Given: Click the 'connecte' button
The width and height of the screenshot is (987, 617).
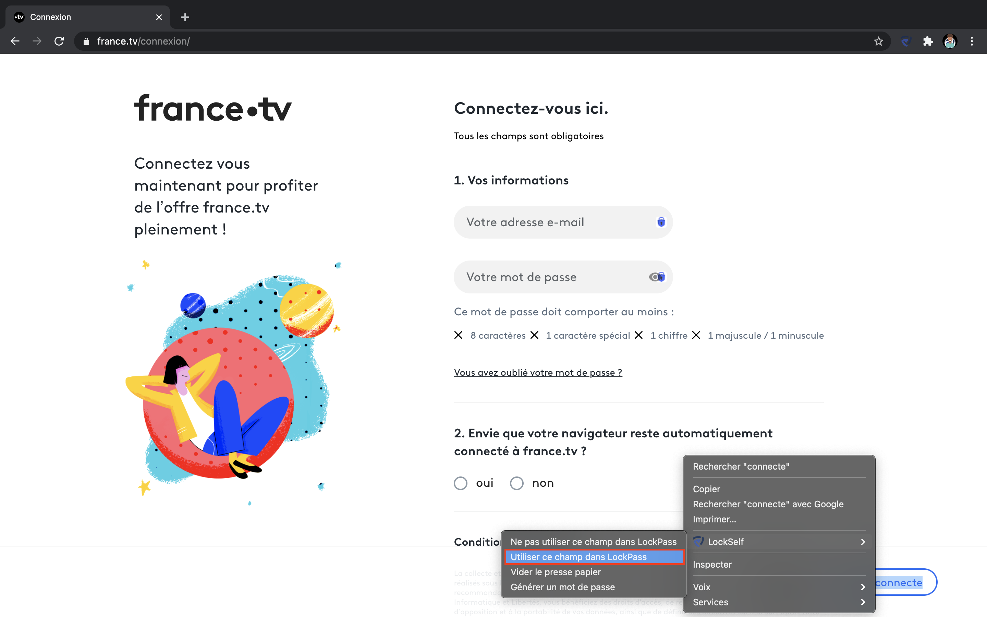Looking at the screenshot, I should pyautogui.click(x=905, y=582).
